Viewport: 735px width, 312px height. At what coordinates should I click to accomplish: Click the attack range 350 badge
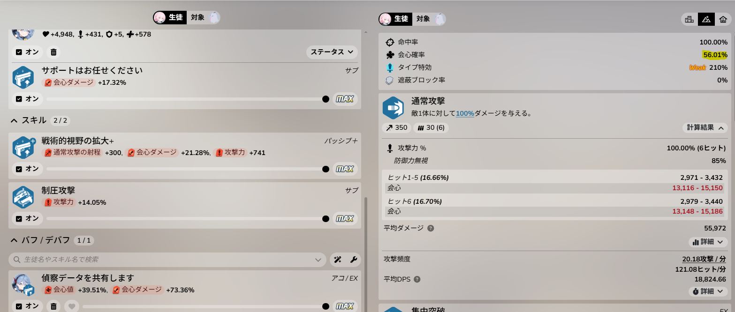point(397,127)
